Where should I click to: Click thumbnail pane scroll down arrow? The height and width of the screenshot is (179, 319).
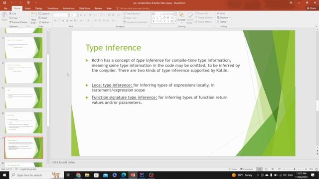48,165
